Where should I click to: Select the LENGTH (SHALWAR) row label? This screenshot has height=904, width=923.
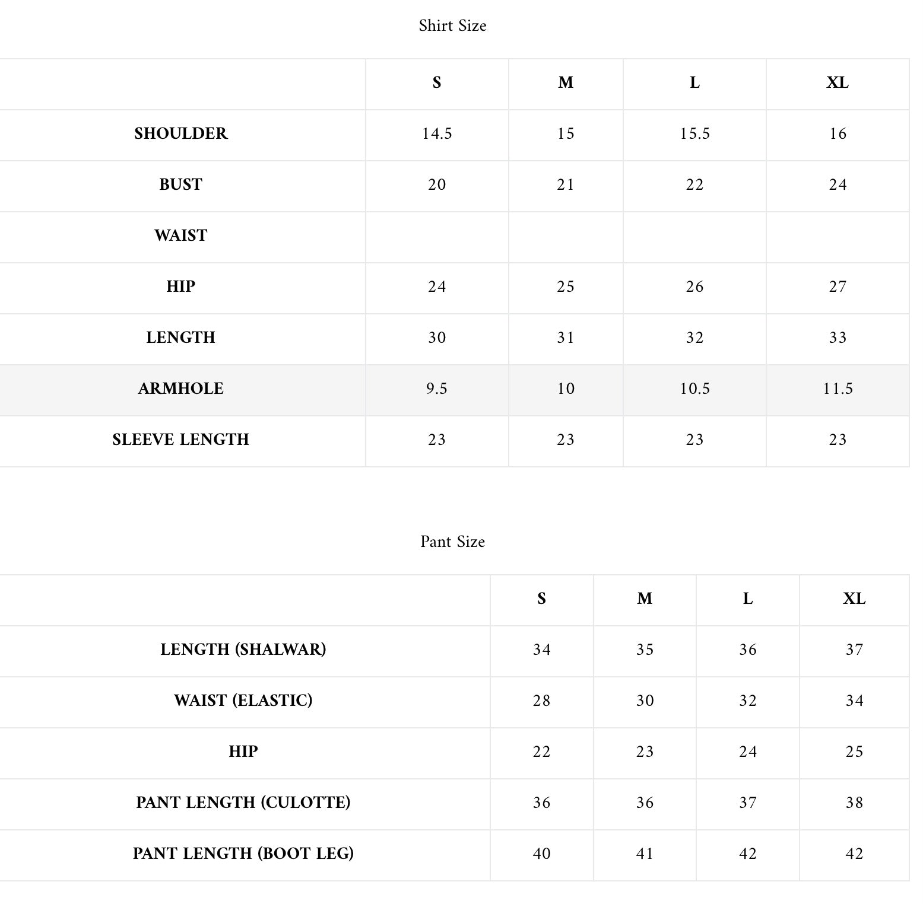243,650
